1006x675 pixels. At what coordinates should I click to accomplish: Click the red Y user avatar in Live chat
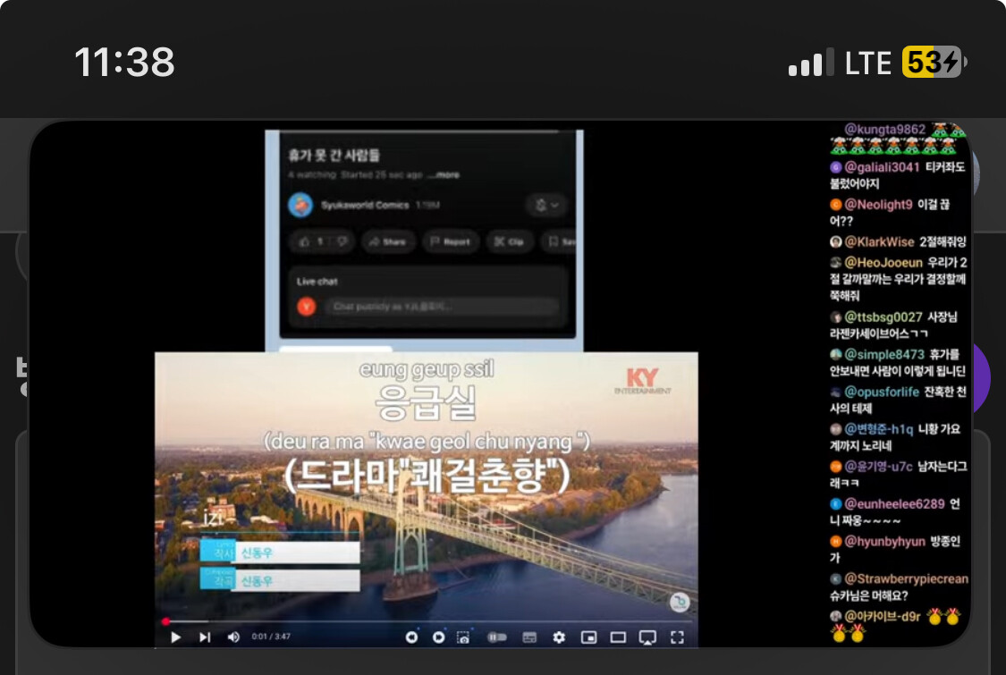[x=307, y=307]
